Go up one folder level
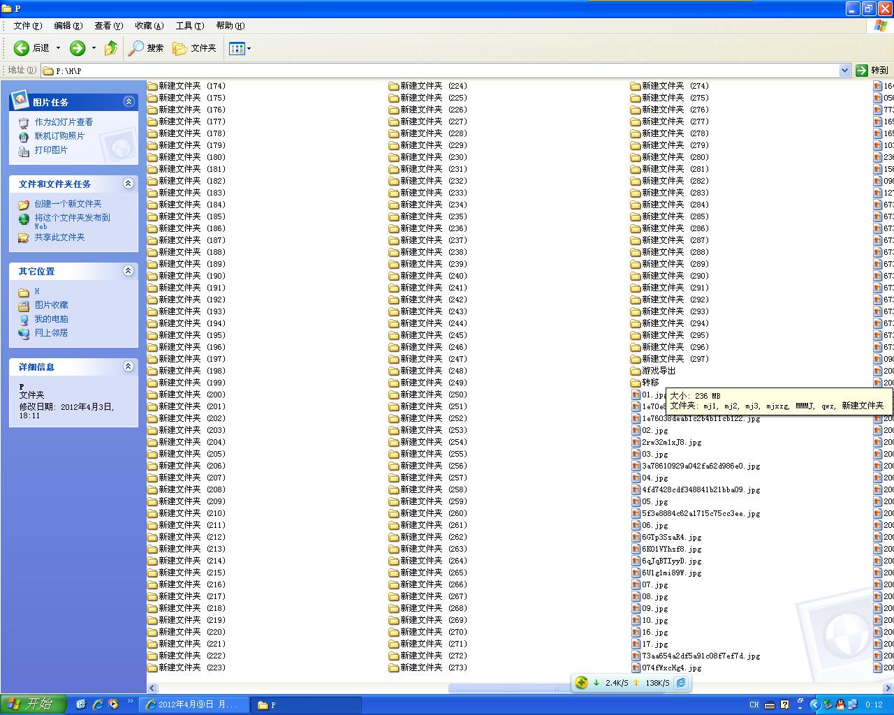 click(111, 48)
